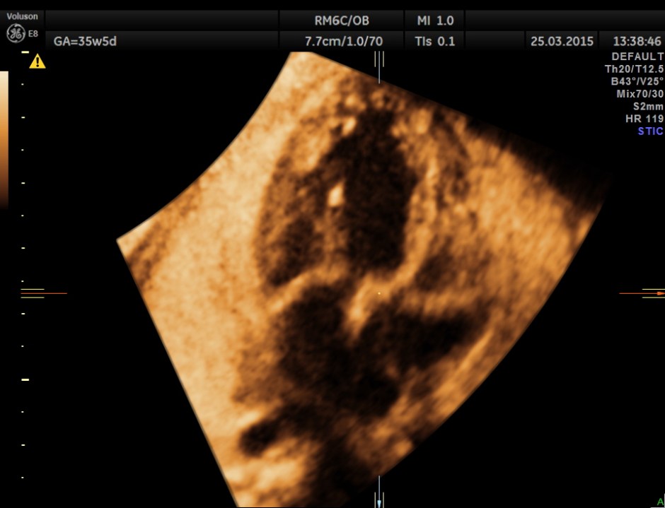Click the Voluson E8 system label
Viewport: 665px width, 508px height.
(x=23, y=16)
